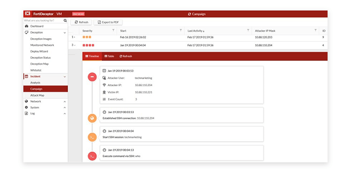
Task: Open Deception Map page
Action: 39,64
